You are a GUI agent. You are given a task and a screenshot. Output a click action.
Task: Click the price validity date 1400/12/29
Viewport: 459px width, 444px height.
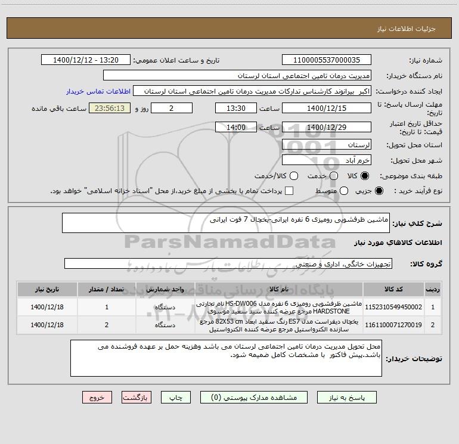pos(327,128)
